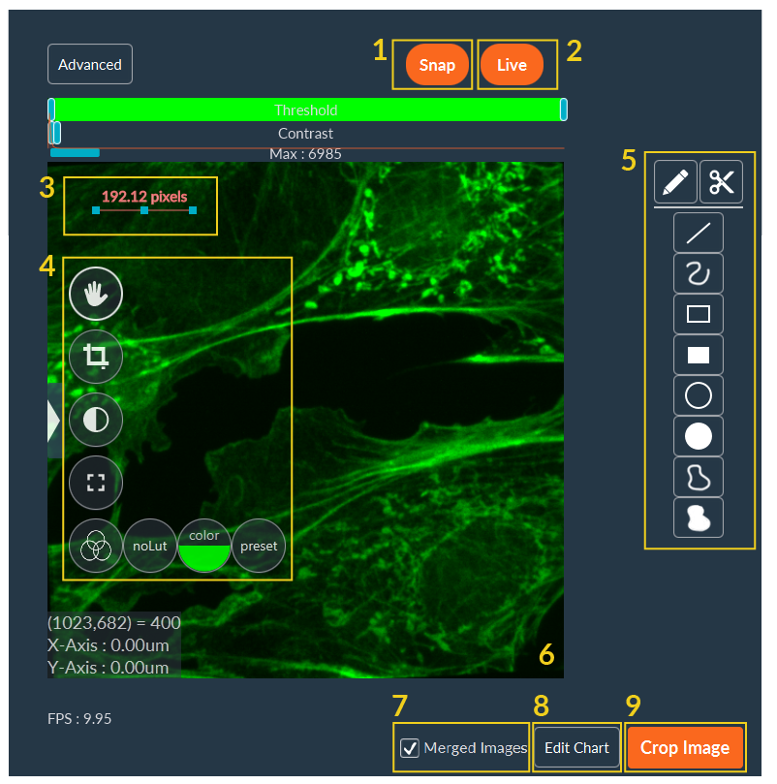Image resolution: width=777 pixels, height=784 pixels.
Task: Toggle the color LUT option
Action: pos(204,545)
